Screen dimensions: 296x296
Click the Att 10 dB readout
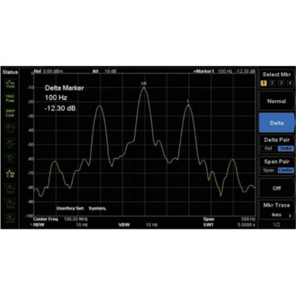coord(104,71)
